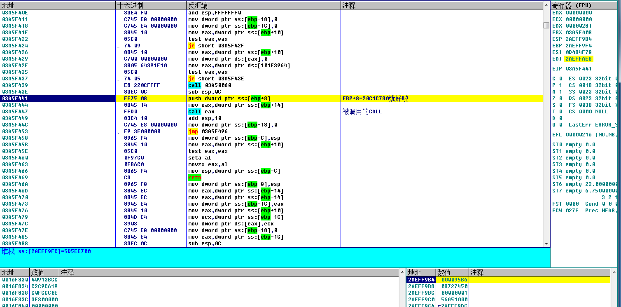Click the disassembly vertical scrollbar thumb

(x=546, y=25)
